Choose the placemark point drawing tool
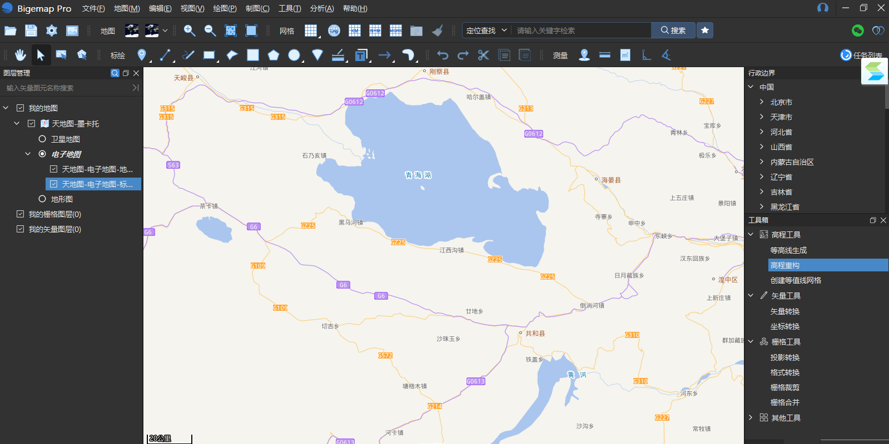 (x=142, y=55)
